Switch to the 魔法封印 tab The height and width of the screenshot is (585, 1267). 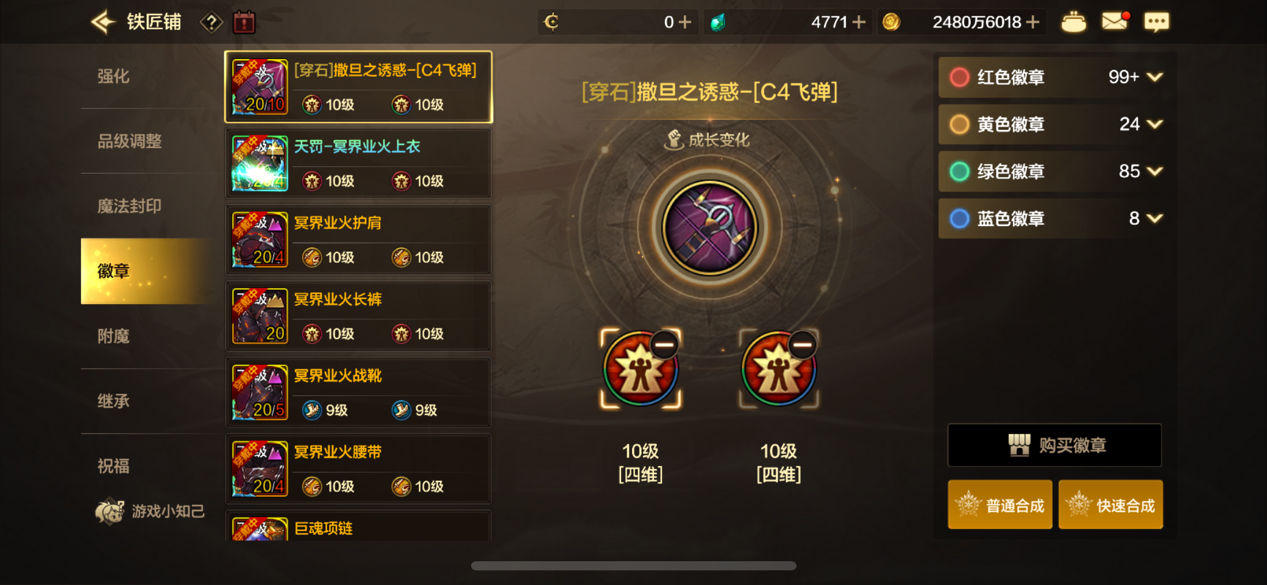(129, 206)
